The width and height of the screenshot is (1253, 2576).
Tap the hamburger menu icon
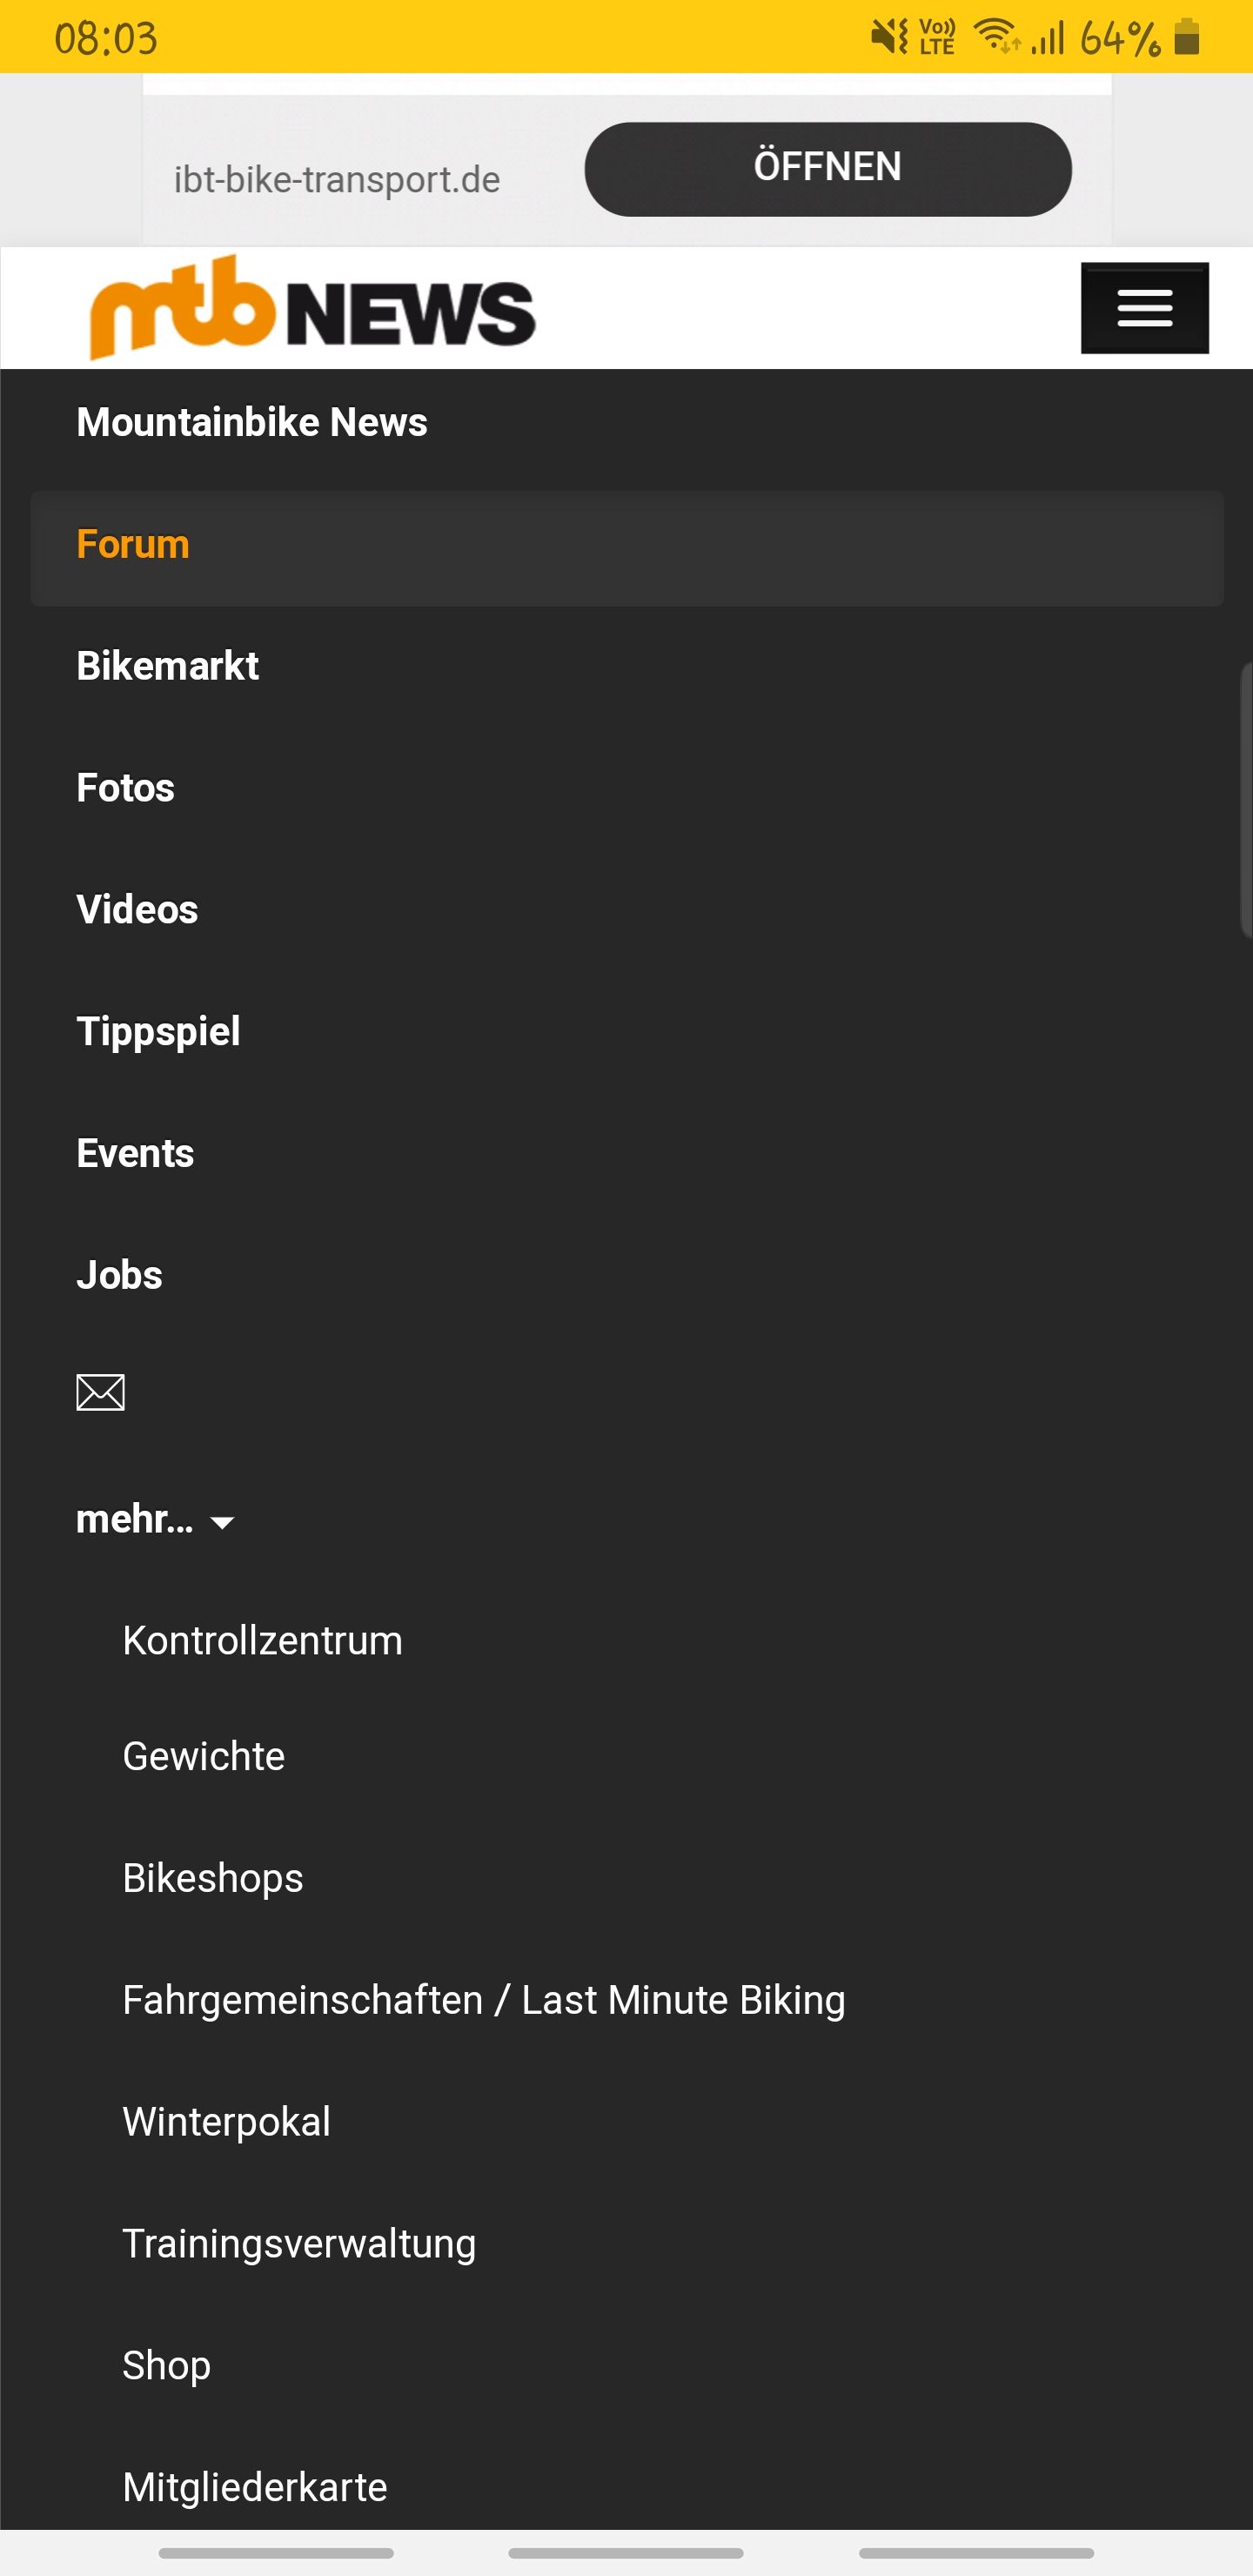(x=1144, y=308)
